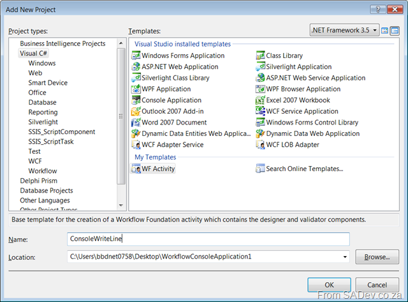Click inside the Name text field
408x302 pixels.
(208, 239)
